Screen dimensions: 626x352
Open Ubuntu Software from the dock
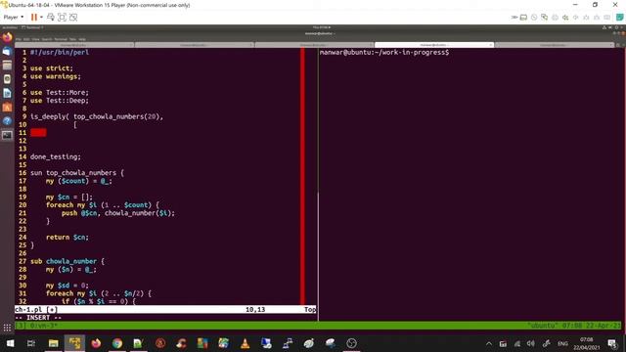[7, 107]
